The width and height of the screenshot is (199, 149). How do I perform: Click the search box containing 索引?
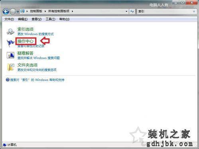(x=165, y=12)
